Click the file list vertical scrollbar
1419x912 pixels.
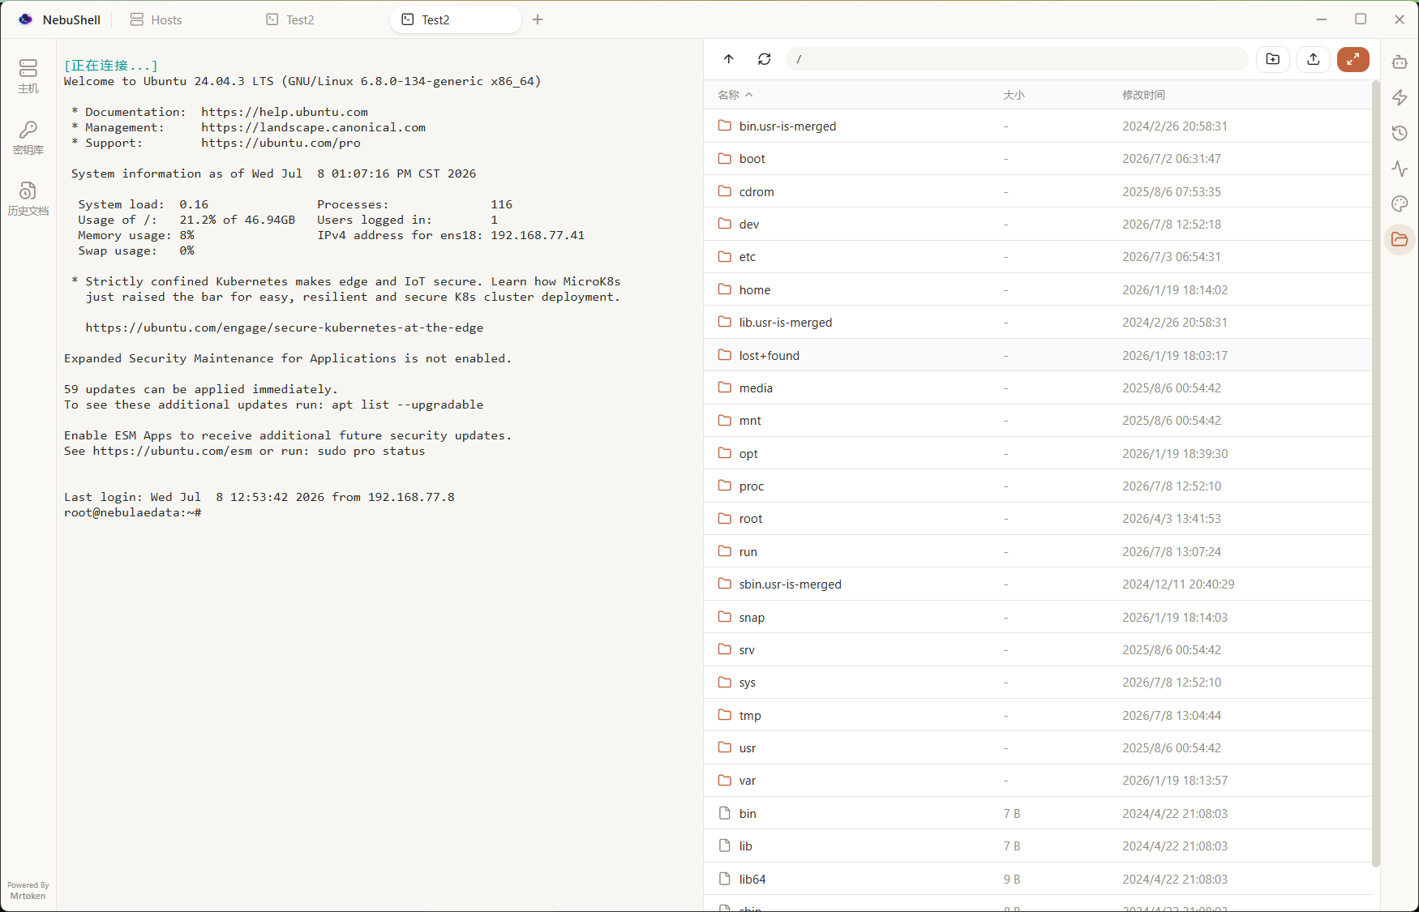point(1375,473)
